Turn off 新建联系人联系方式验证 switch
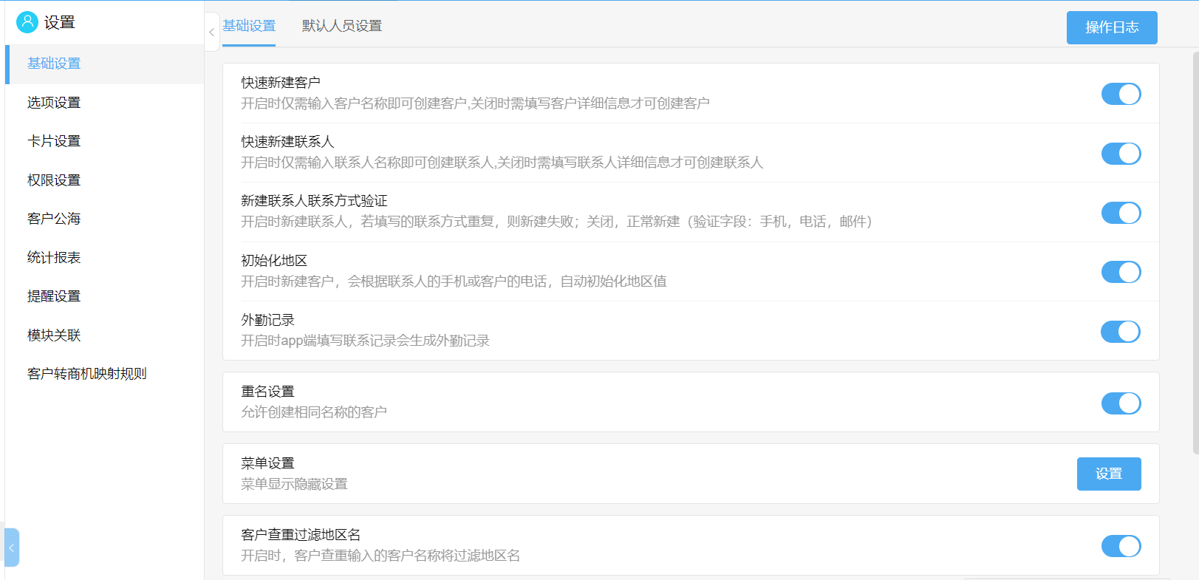This screenshot has height=580, width=1199. pyautogui.click(x=1121, y=213)
